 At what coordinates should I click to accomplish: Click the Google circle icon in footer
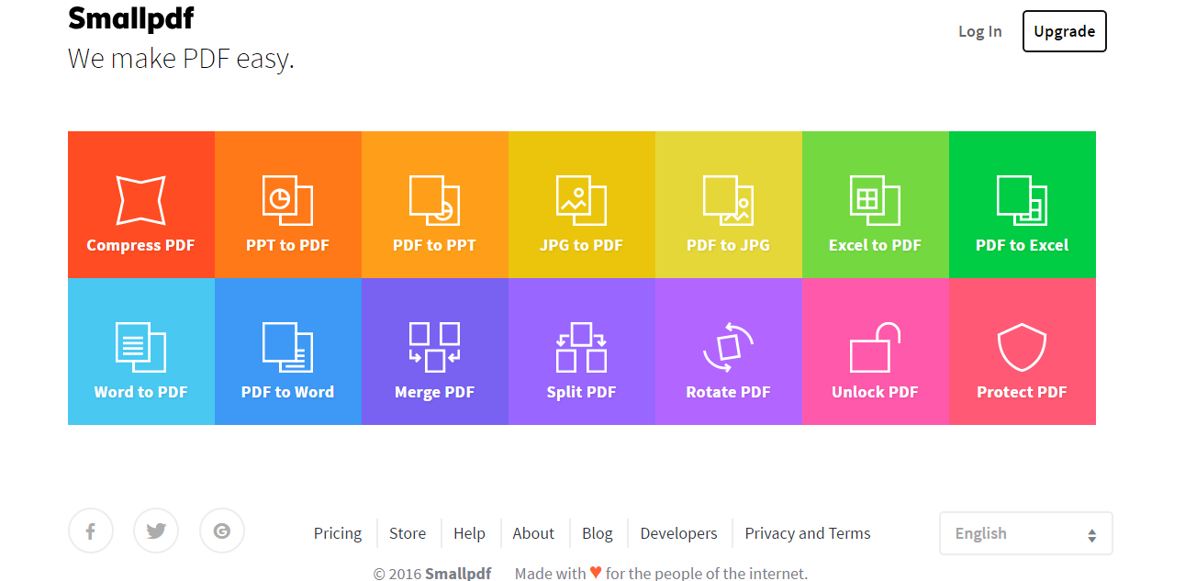click(222, 531)
